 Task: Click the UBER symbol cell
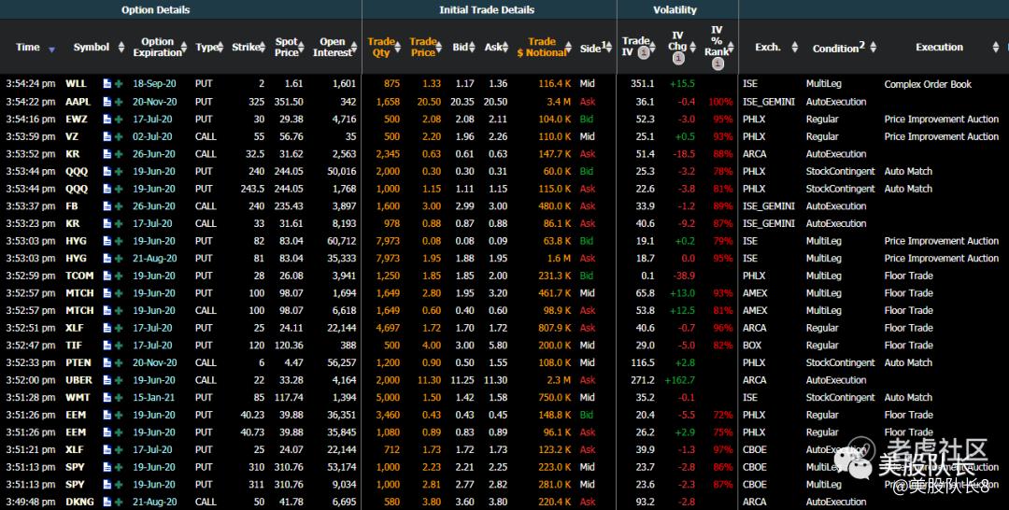(x=78, y=379)
